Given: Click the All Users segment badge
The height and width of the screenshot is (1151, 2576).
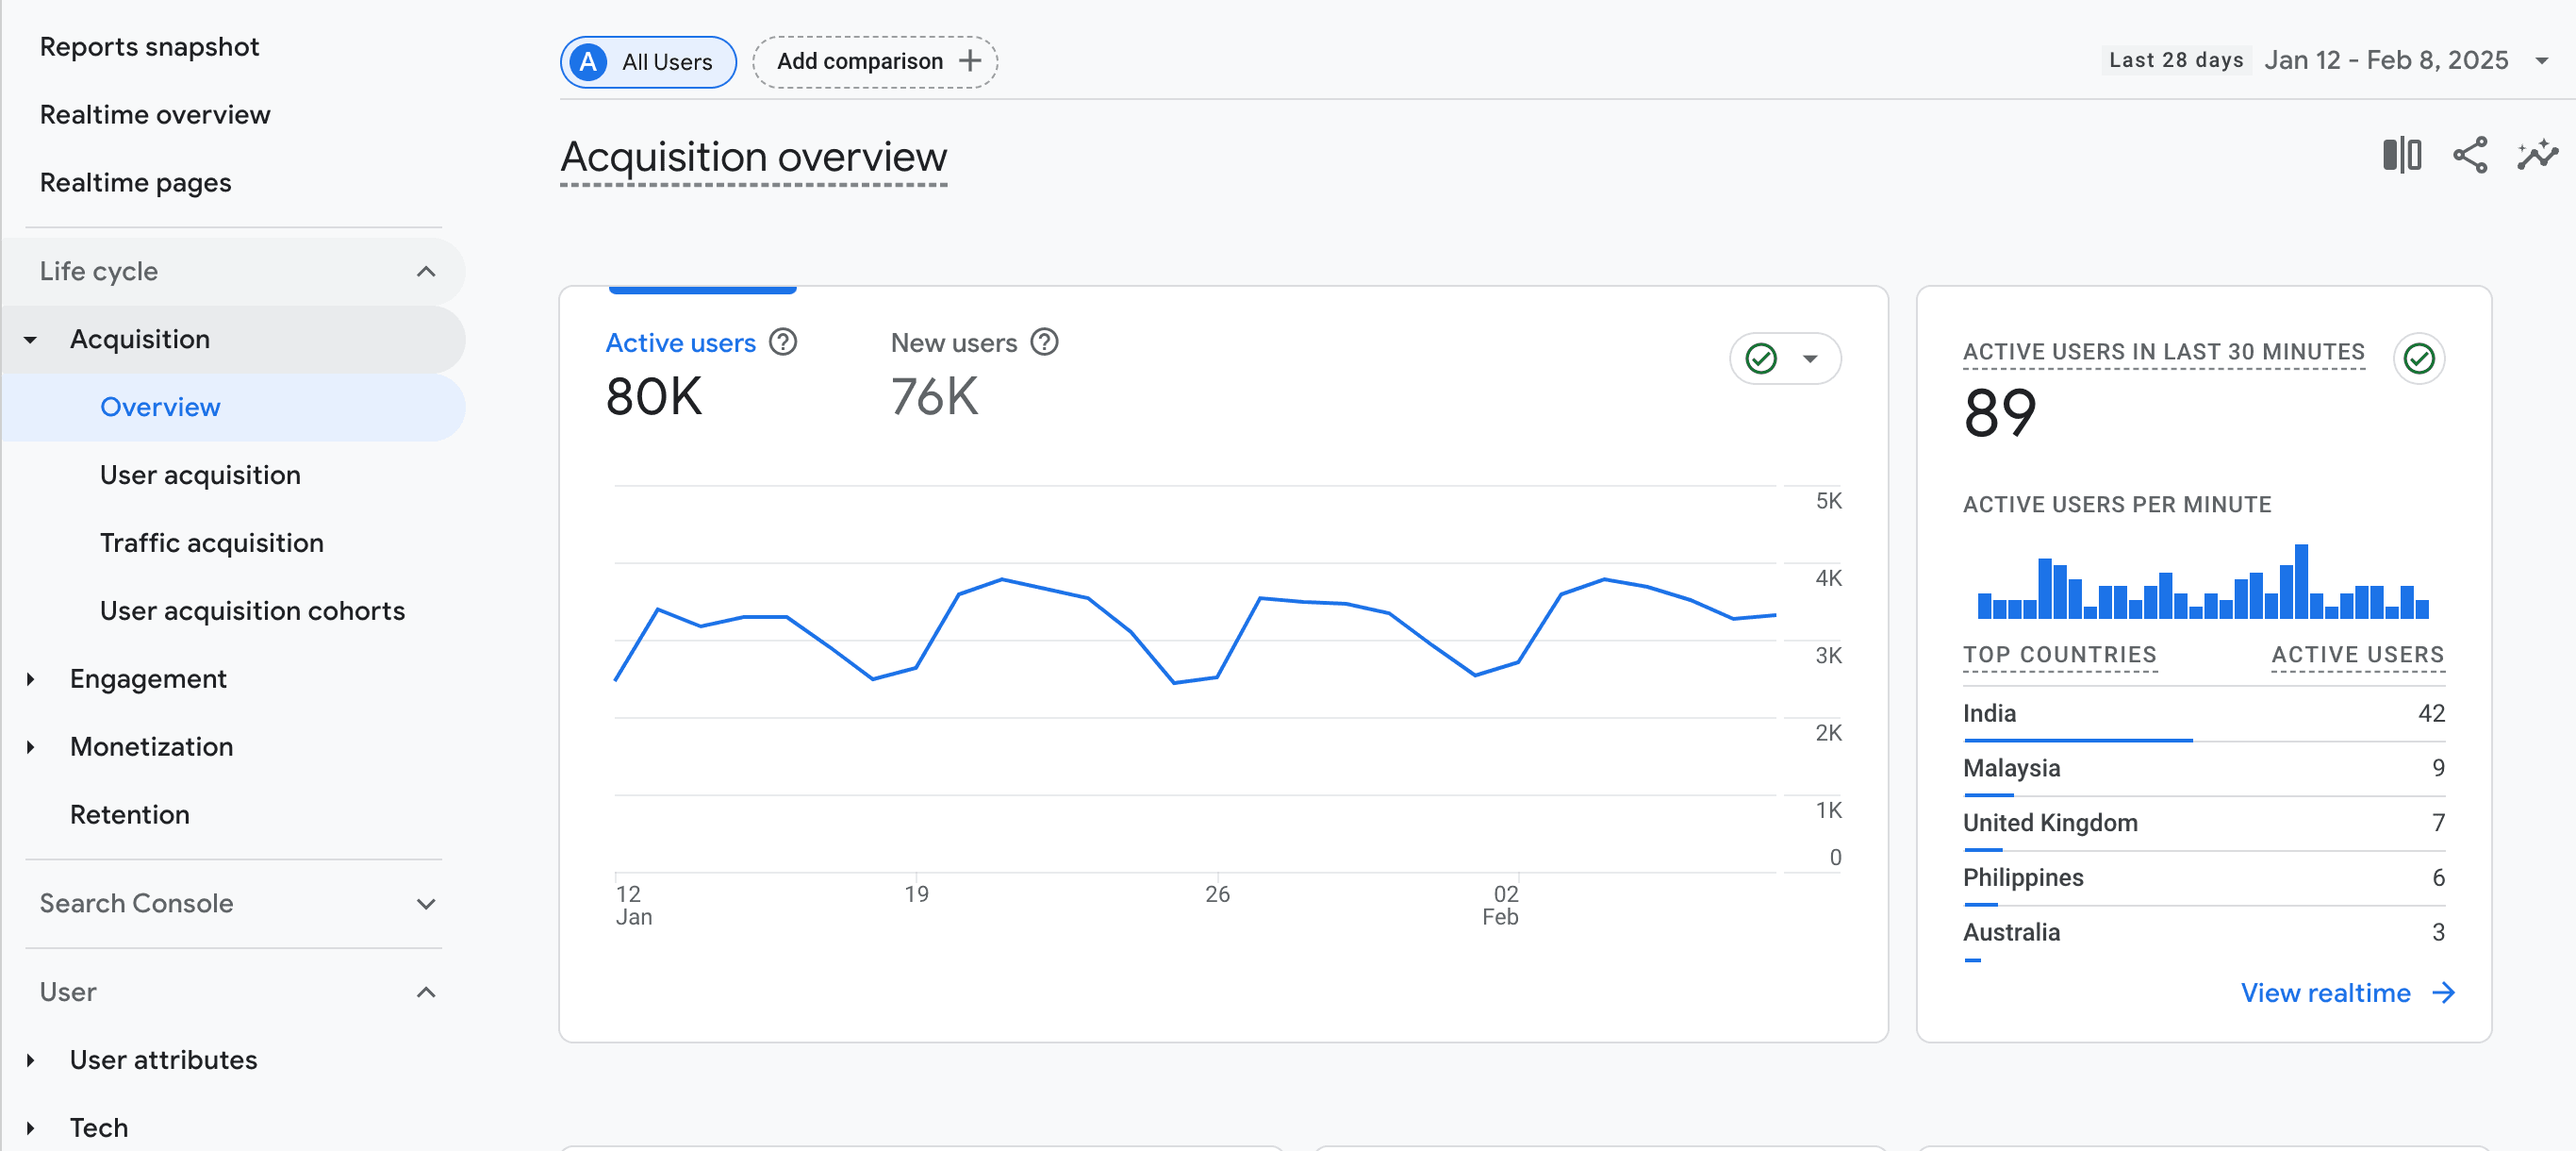Looking at the screenshot, I should click(x=647, y=62).
